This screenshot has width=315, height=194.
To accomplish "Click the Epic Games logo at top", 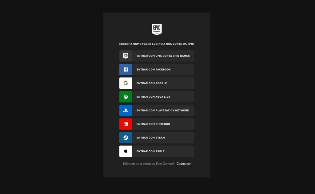I will (x=157, y=29).
